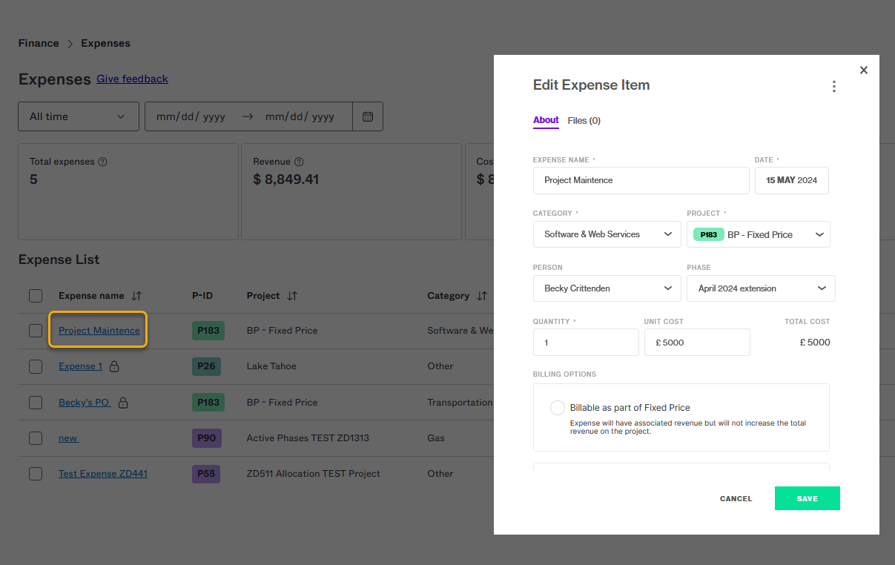Viewport: 895px width, 565px height.
Task: Click the P26 badge for Lake Tahoe
Action: point(208,366)
